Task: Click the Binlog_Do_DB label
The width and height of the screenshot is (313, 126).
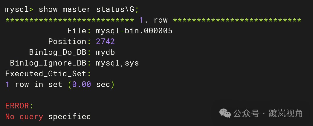Action: (x=58, y=52)
